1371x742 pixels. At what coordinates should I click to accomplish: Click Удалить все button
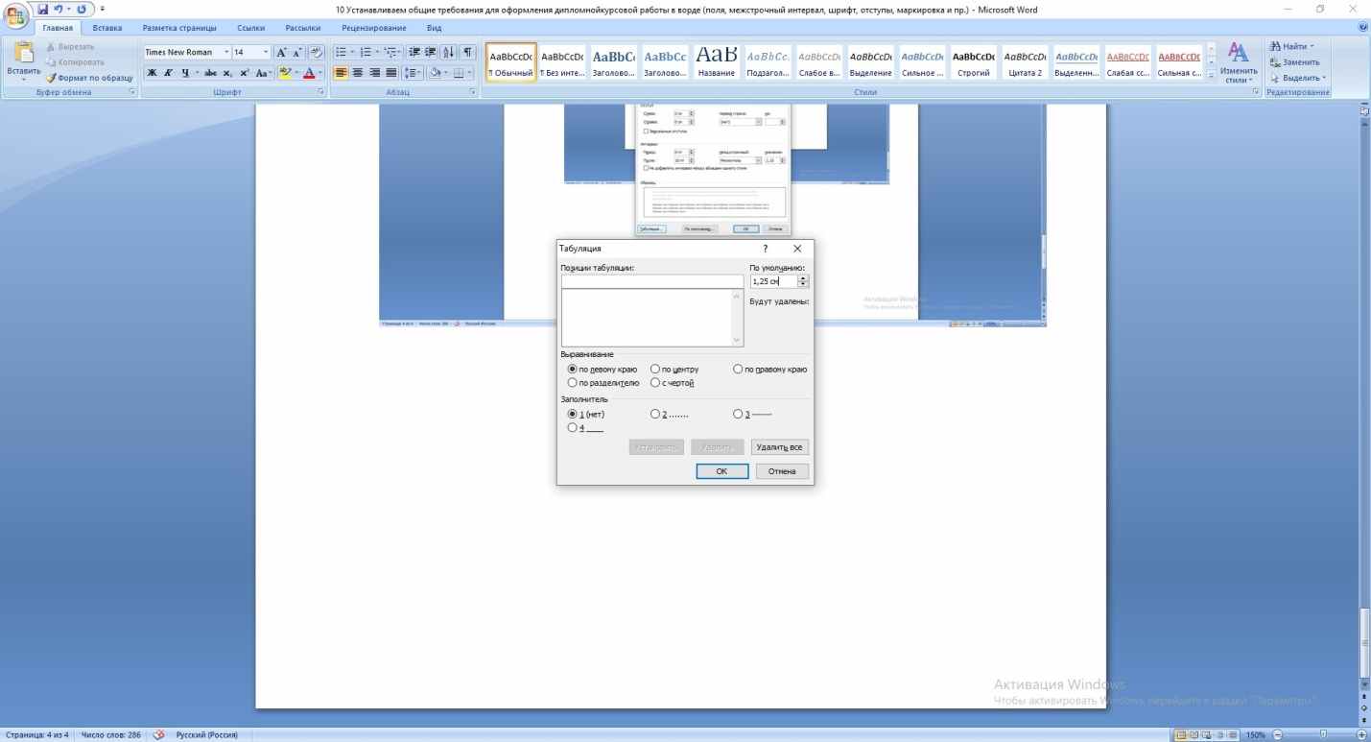click(x=778, y=447)
